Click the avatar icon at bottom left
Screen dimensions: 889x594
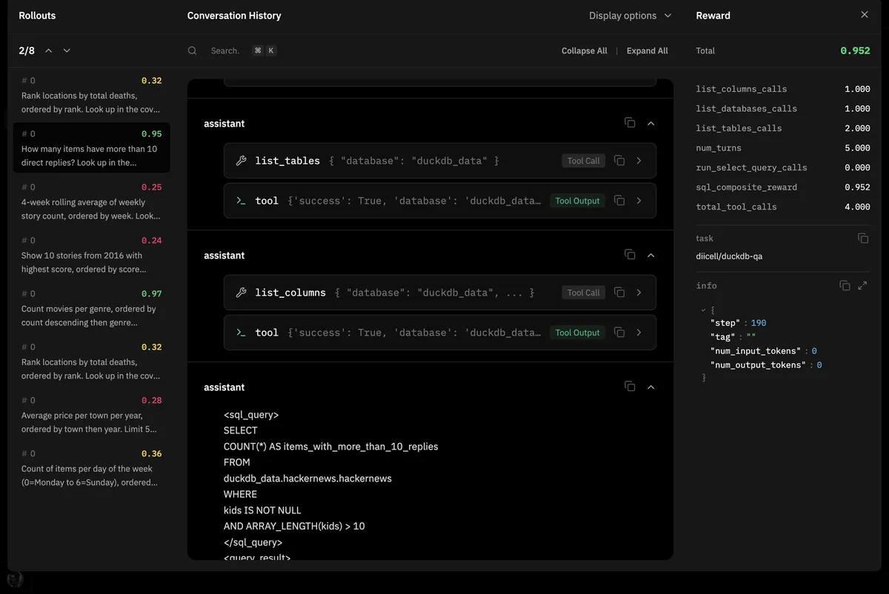point(14,580)
